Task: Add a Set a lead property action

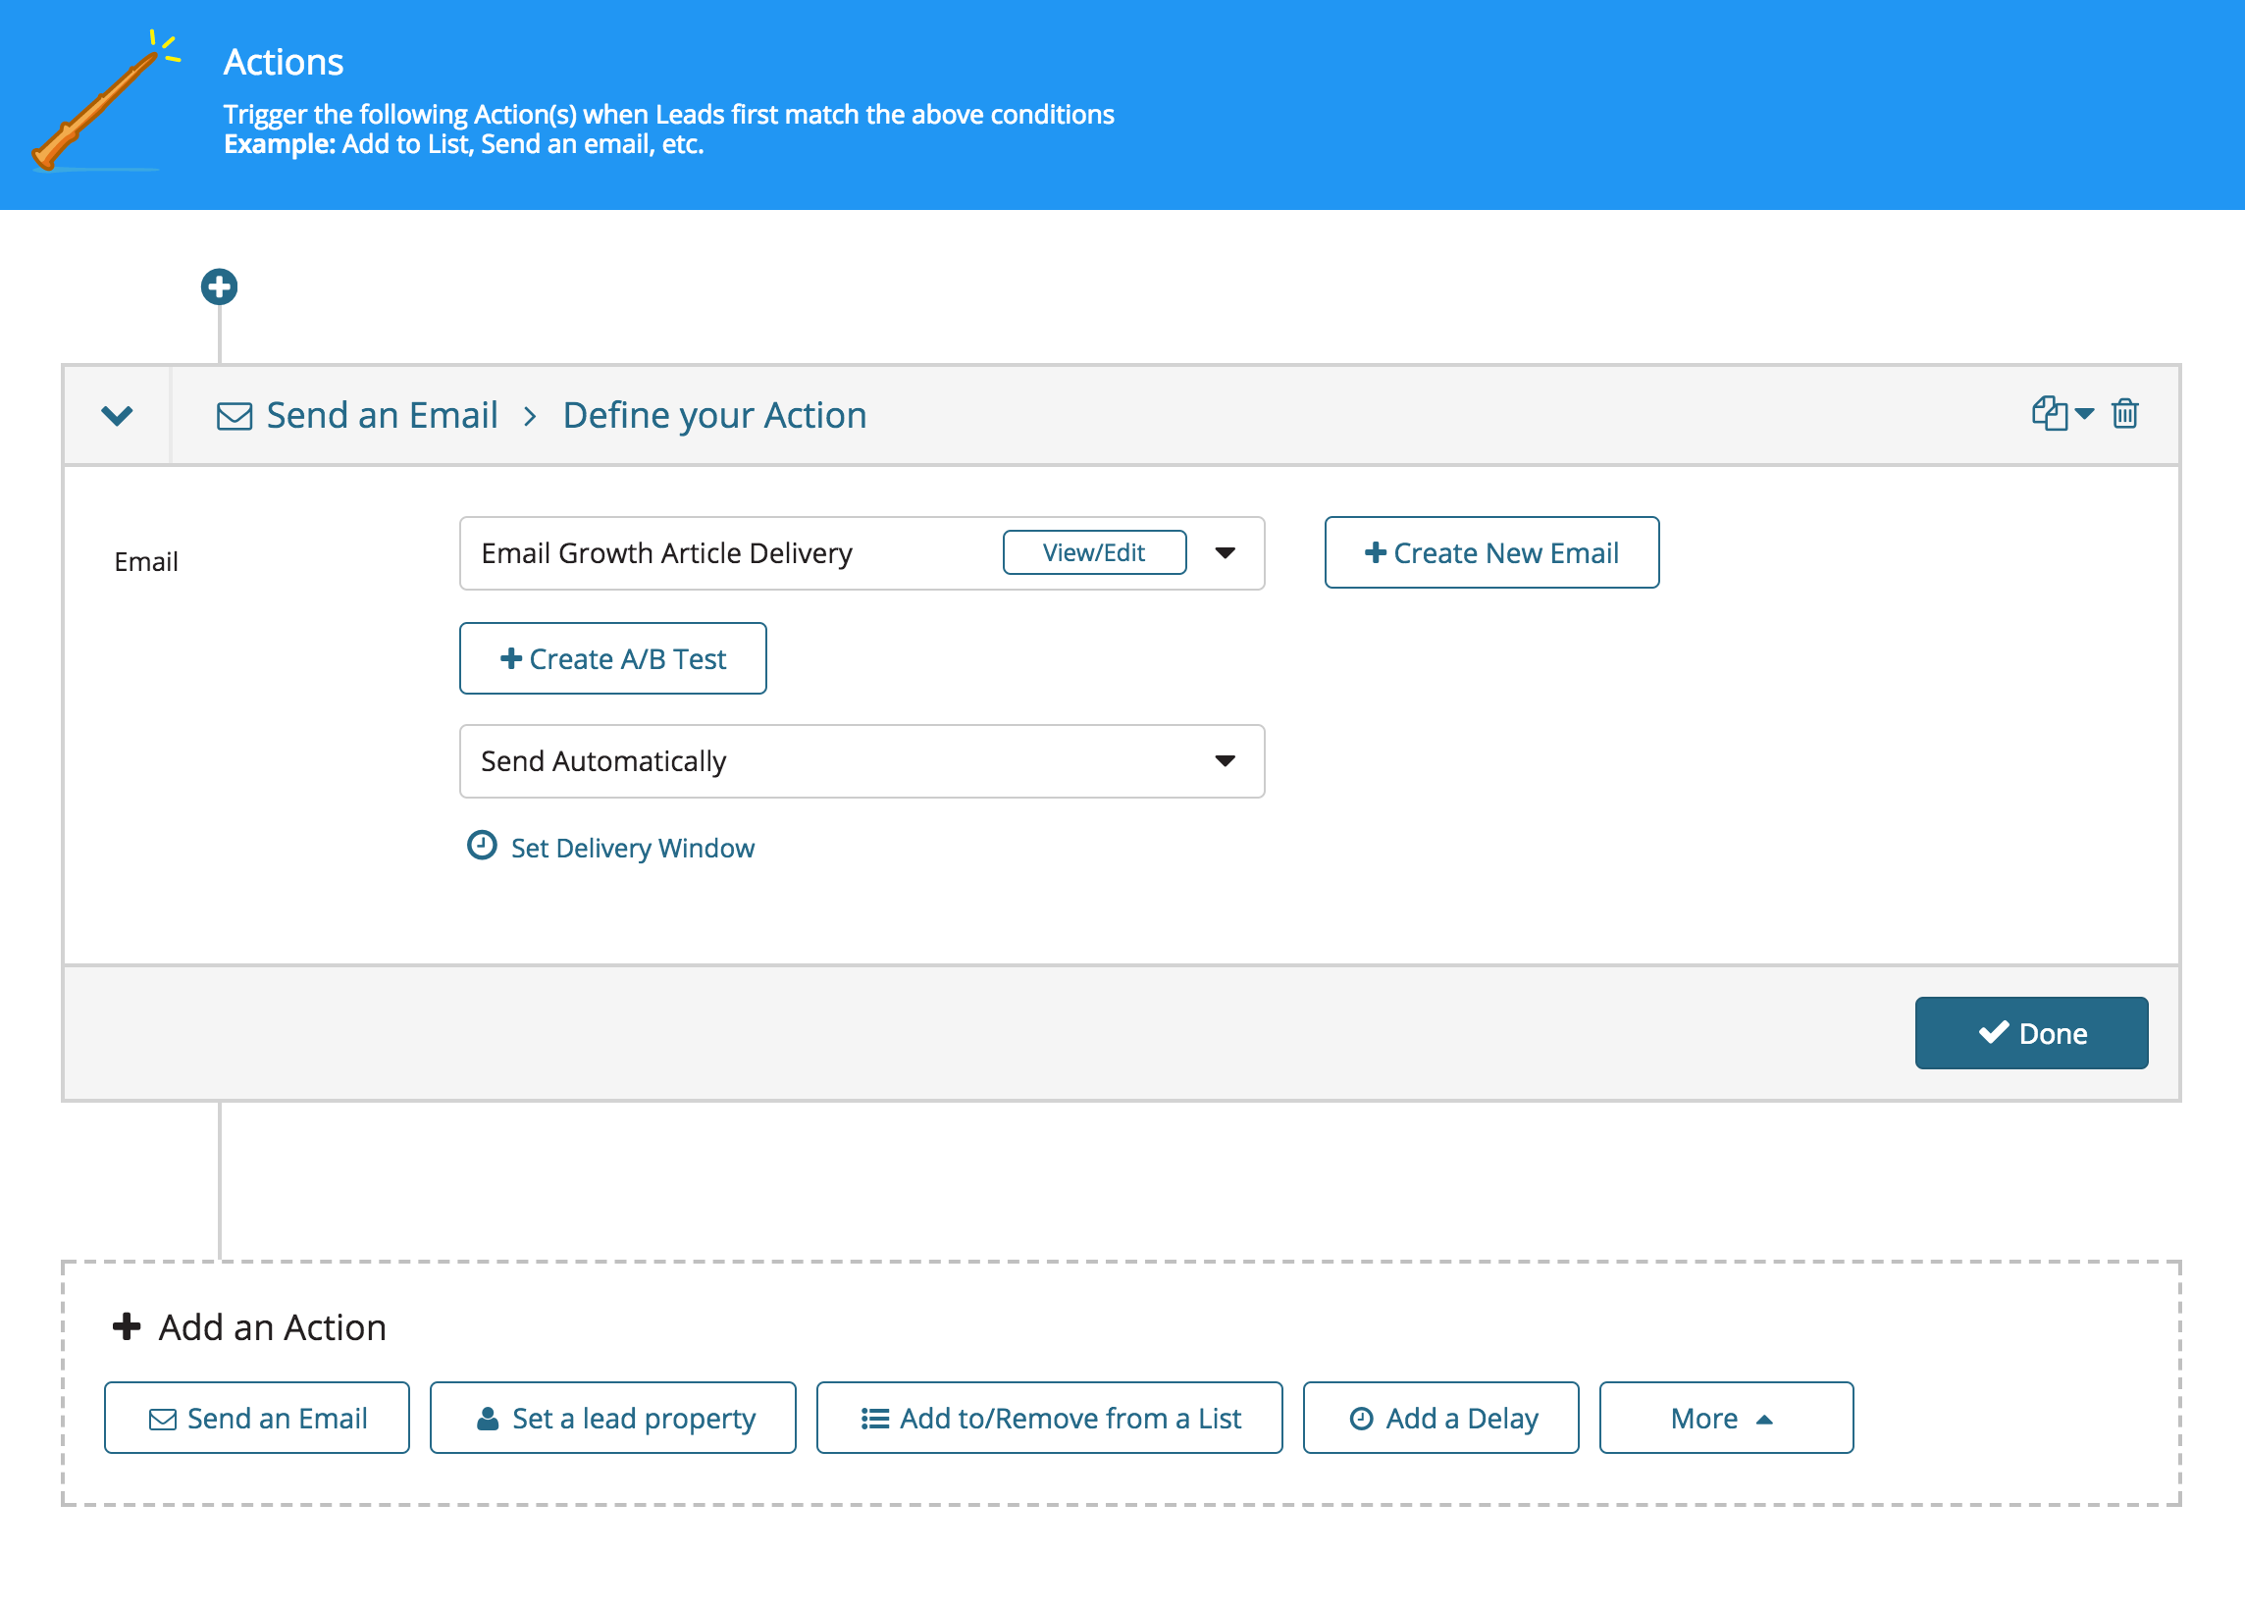Action: 613,1419
